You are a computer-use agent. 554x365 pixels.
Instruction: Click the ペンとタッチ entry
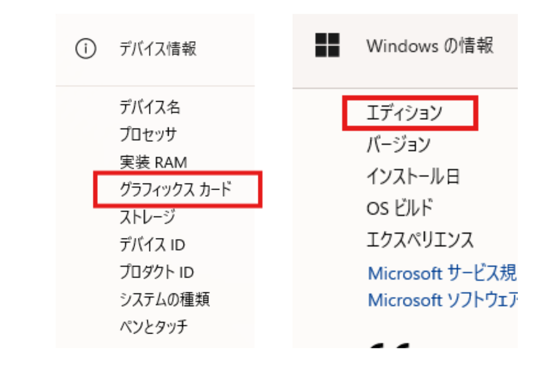(154, 327)
